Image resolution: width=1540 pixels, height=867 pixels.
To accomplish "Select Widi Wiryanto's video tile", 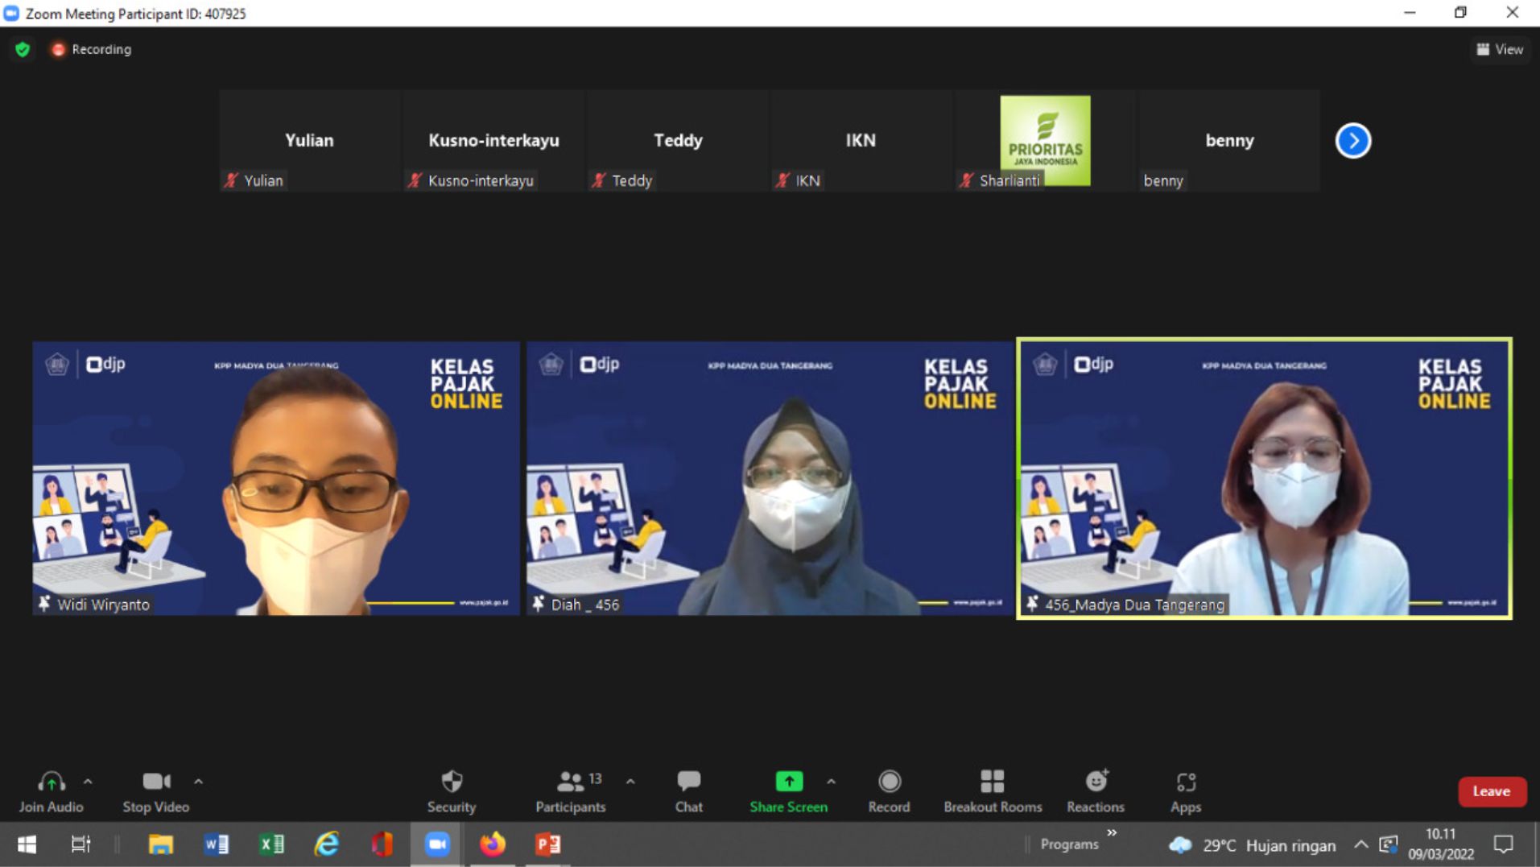I will click(x=276, y=478).
